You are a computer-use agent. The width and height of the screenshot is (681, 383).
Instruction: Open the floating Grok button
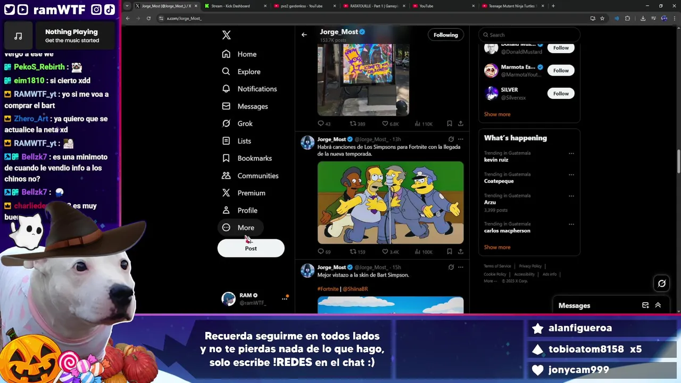662,284
